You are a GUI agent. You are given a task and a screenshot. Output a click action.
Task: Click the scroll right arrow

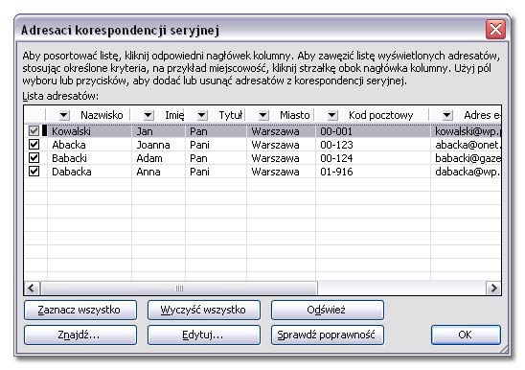[x=493, y=289]
